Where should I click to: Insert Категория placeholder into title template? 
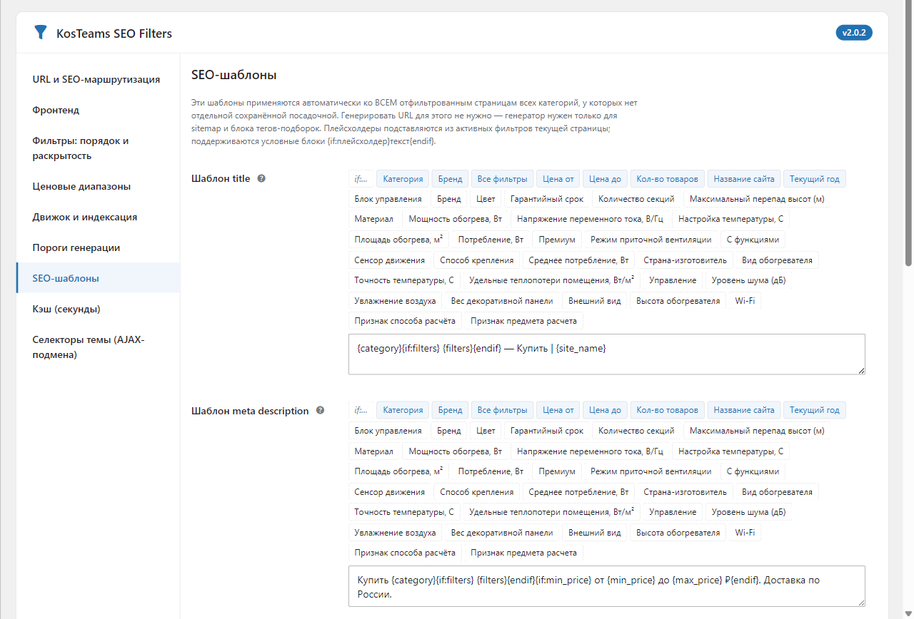click(x=403, y=179)
